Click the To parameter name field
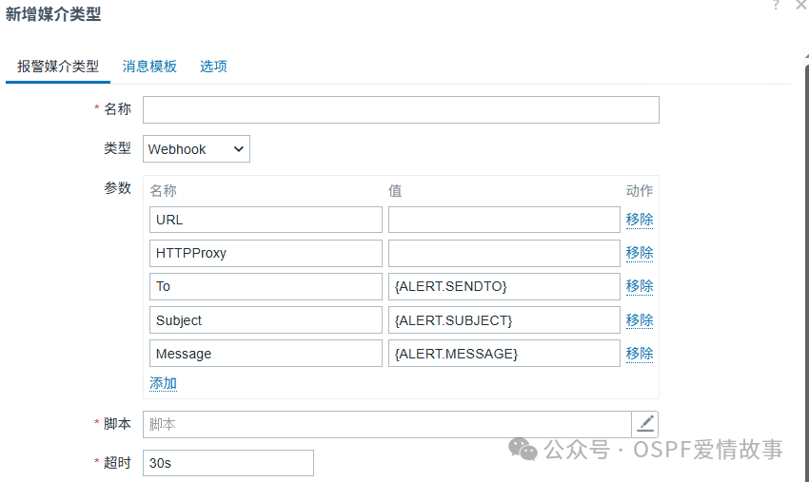The height and width of the screenshot is (482, 809). tap(266, 286)
